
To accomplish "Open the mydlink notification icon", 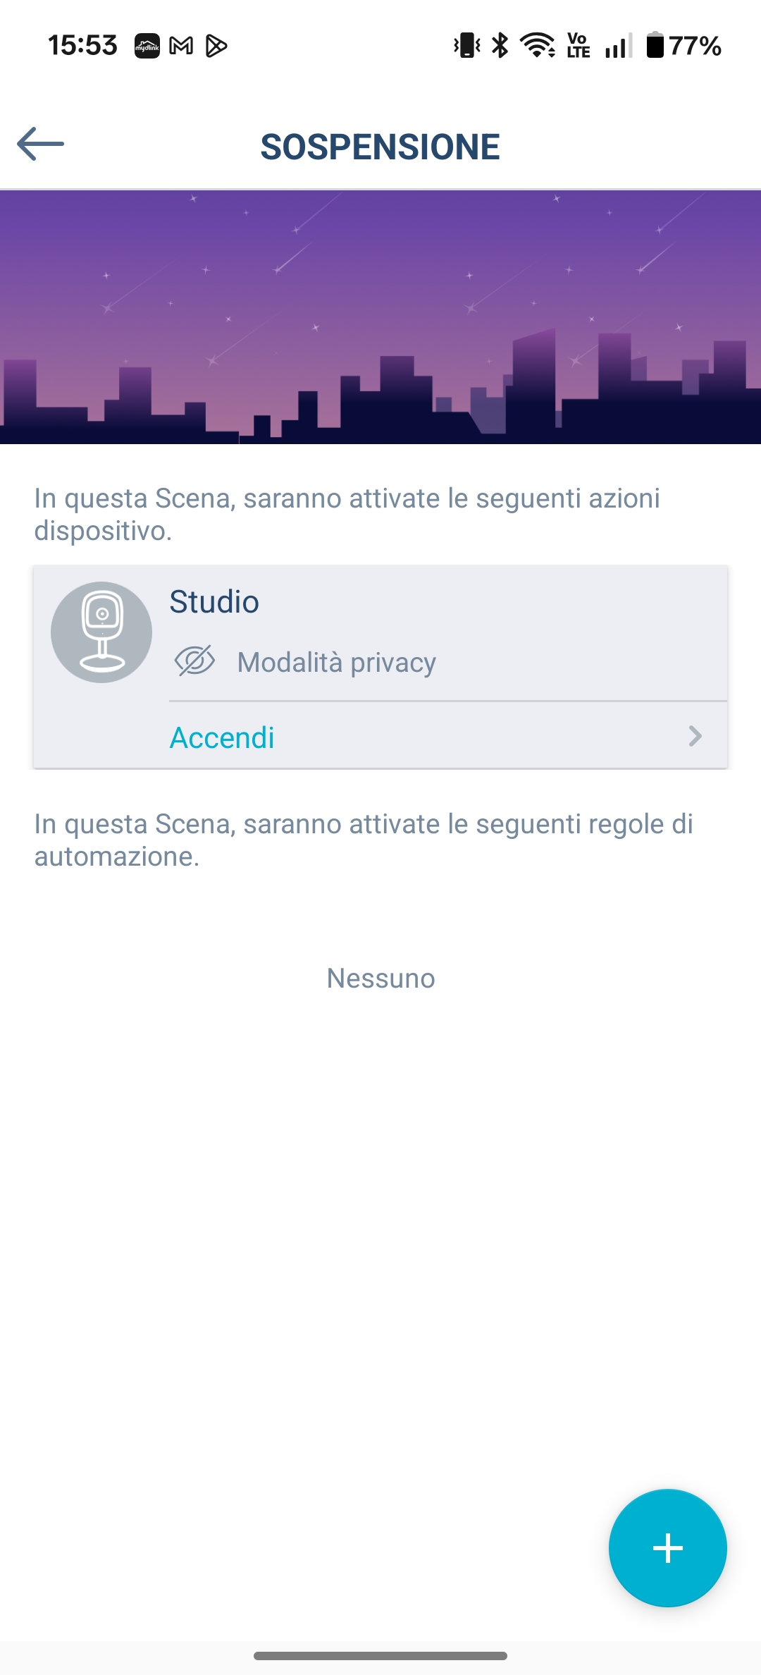I will pyautogui.click(x=147, y=47).
